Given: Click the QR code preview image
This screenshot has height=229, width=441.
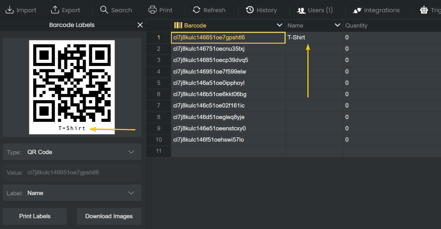Looking at the screenshot, I should coord(72,87).
